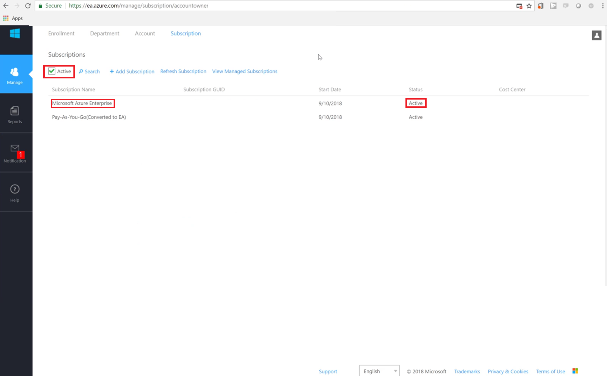Switch to the Enrollment tab
607x376 pixels.
point(61,34)
